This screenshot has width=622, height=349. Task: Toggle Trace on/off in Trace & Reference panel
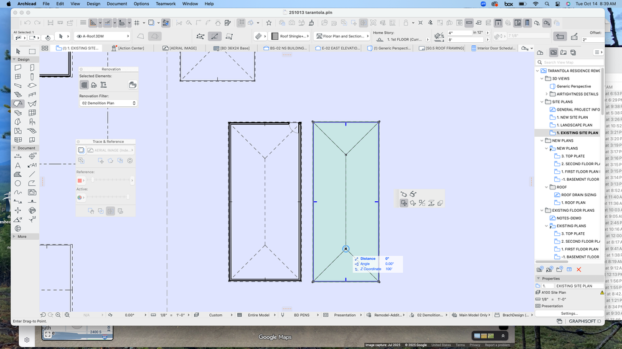pyautogui.click(x=82, y=150)
